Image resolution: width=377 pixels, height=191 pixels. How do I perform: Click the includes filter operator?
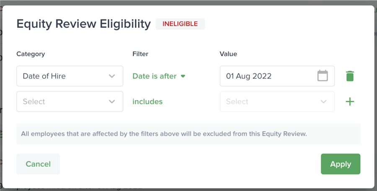point(147,101)
